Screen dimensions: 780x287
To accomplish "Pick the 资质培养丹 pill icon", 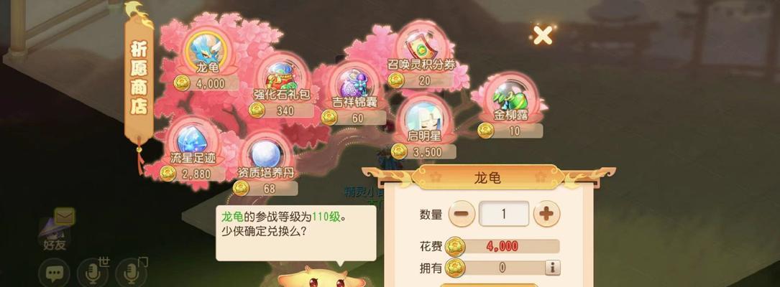I will (266, 153).
